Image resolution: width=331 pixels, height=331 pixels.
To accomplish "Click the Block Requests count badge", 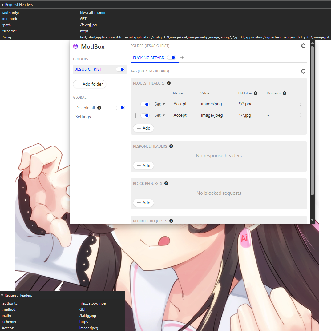I will pos(166,183).
